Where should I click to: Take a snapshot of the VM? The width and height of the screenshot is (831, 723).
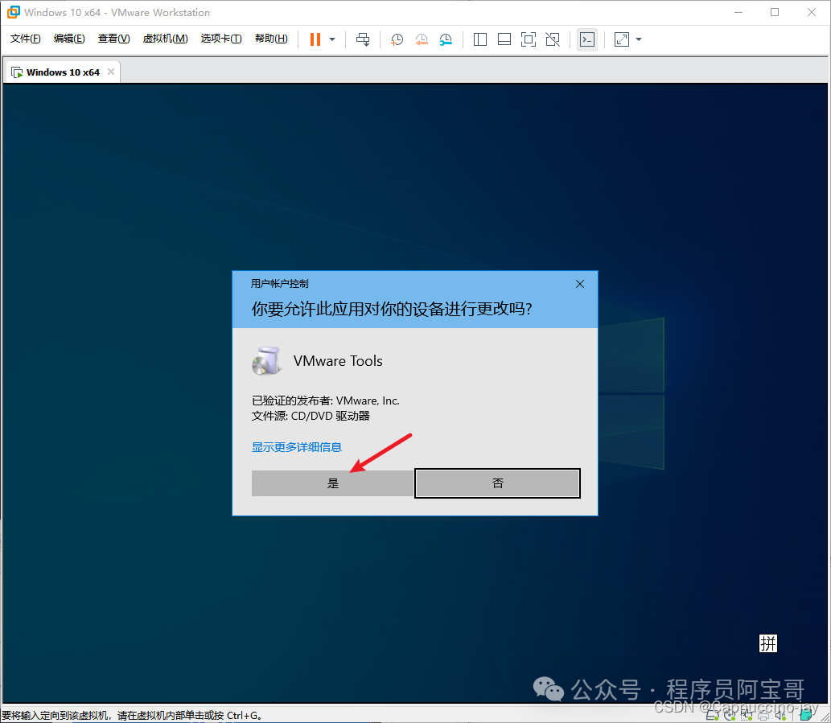[397, 39]
